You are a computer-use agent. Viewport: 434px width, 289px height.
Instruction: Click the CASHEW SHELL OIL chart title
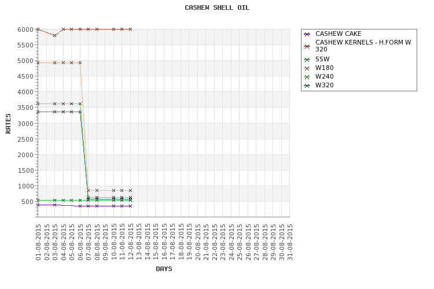click(217, 8)
